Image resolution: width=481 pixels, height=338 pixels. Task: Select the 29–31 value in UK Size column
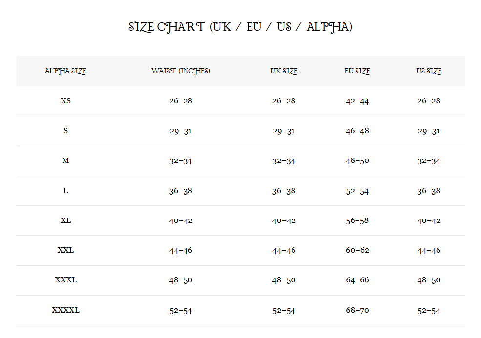point(284,131)
